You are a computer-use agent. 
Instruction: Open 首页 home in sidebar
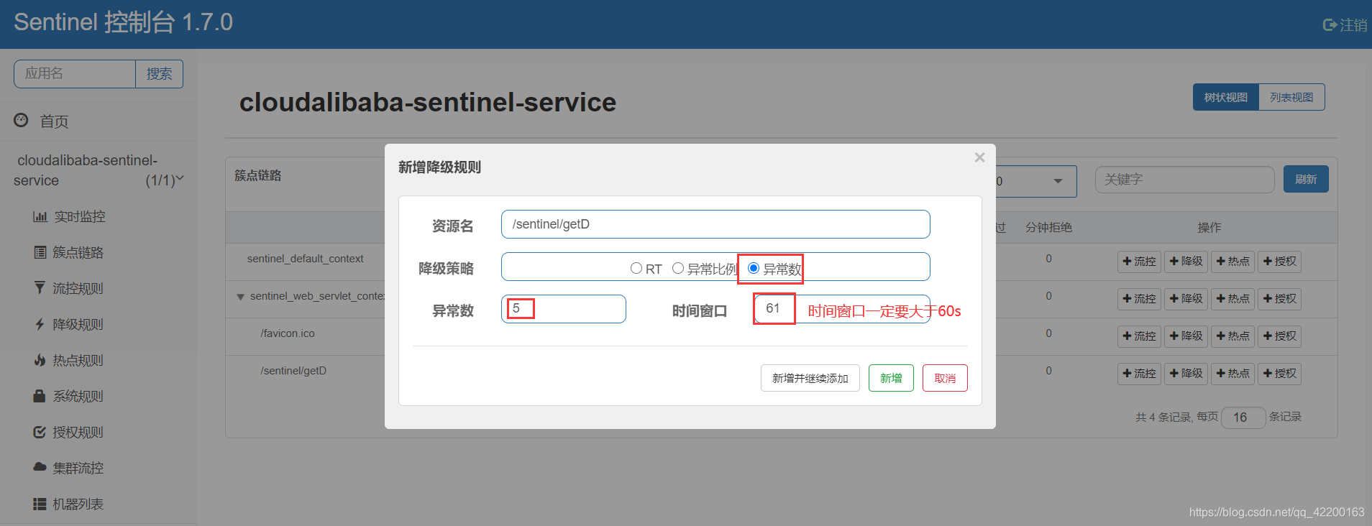(x=42, y=121)
